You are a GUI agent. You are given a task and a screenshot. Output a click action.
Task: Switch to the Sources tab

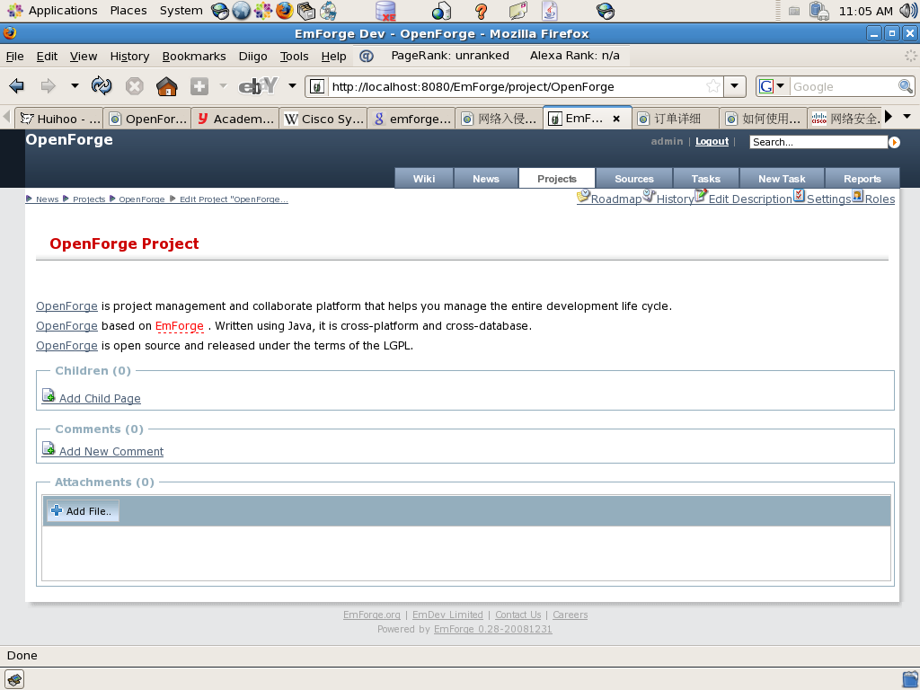[x=633, y=178]
